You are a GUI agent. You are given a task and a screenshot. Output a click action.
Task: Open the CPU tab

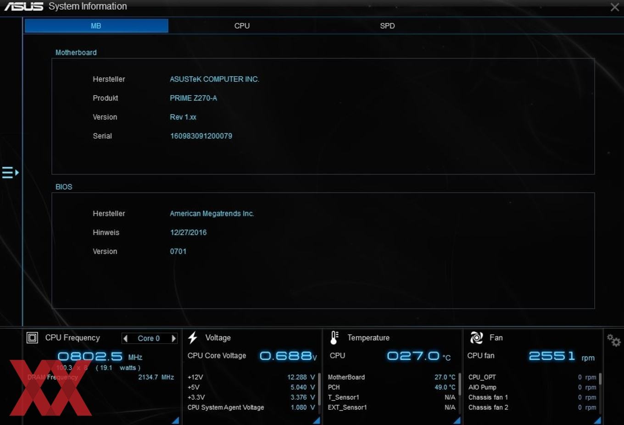click(x=242, y=26)
